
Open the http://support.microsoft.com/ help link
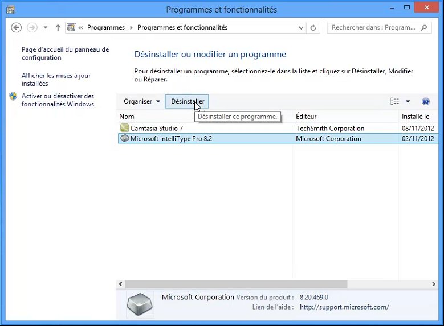[344, 307]
